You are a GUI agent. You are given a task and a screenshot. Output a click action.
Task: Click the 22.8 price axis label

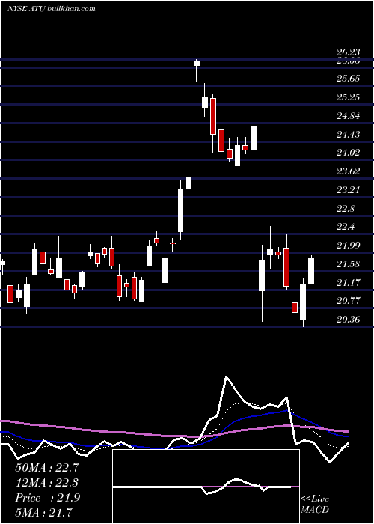(x=346, y=209)
